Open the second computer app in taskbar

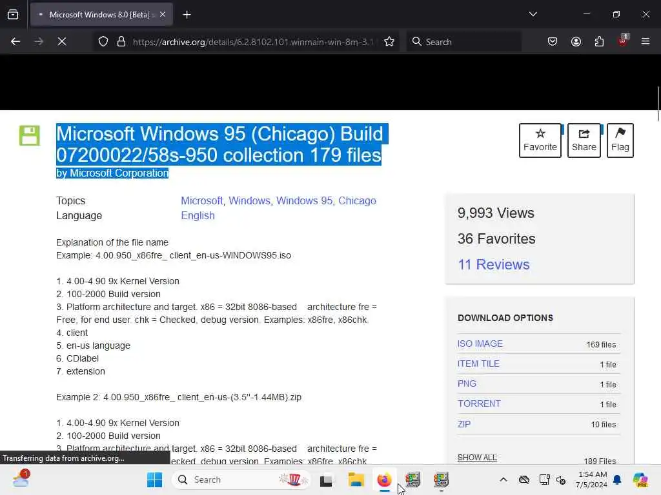[441, 480]
